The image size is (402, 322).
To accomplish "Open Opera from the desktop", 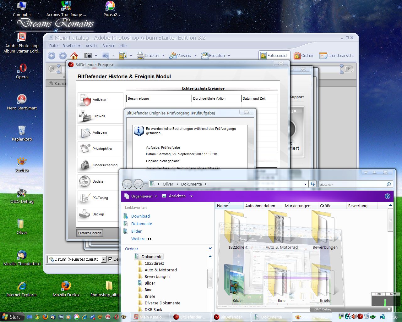I will click(22, 71).
